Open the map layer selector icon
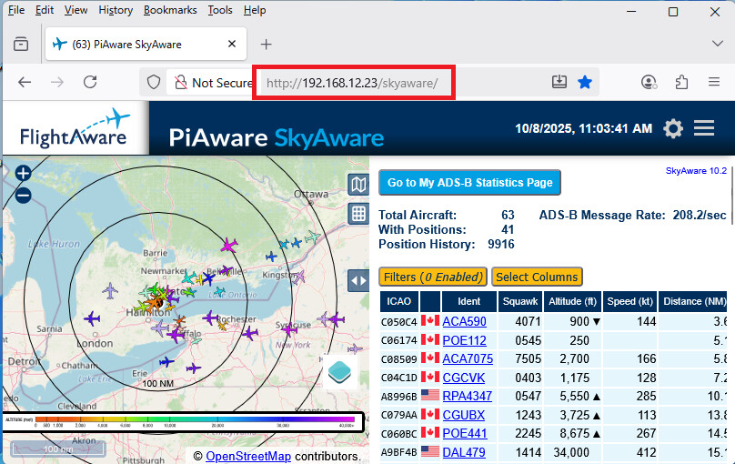The width and height of the screenshot is (735, 464). coord(358,185)
